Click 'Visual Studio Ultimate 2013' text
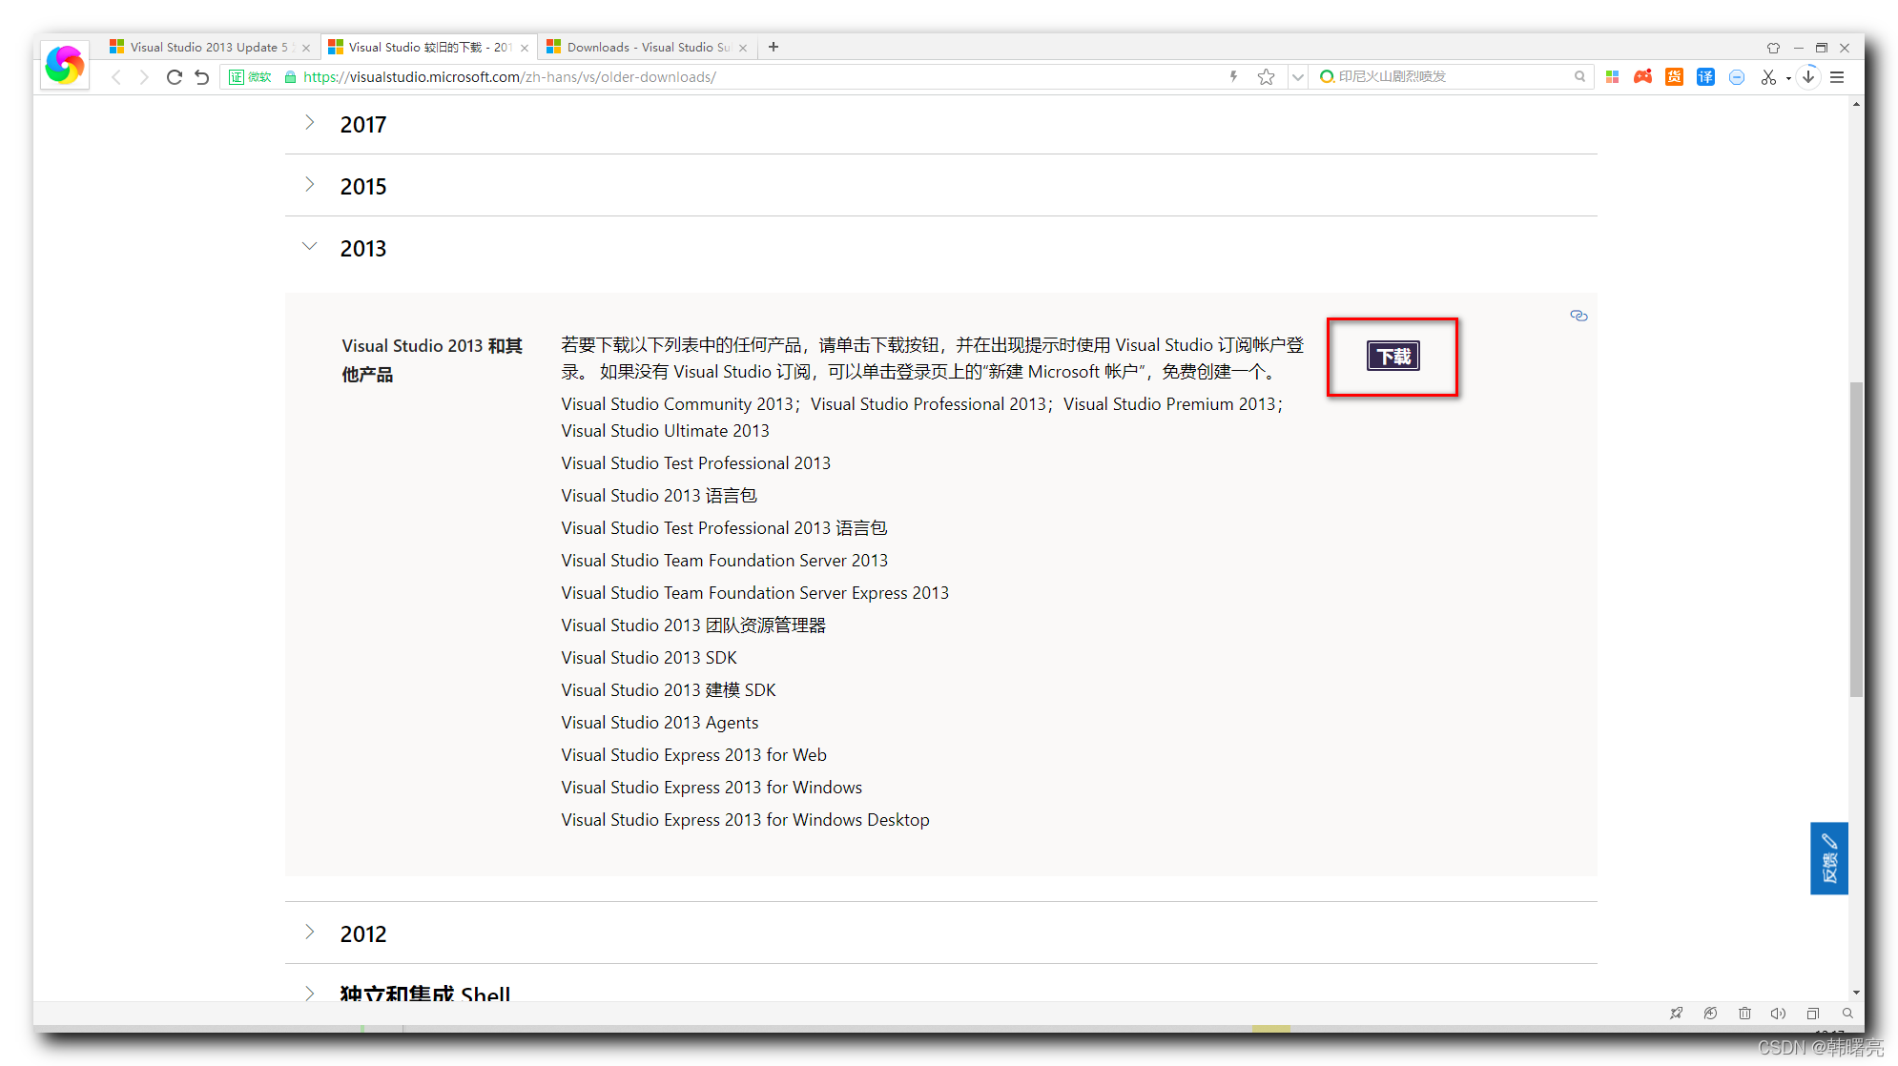This screenshot has width=1898, height=1066. (x=665, y=431)
